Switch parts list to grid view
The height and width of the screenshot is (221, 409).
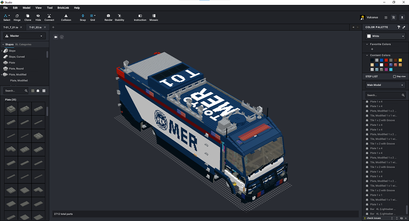click(x=44, y=91)
